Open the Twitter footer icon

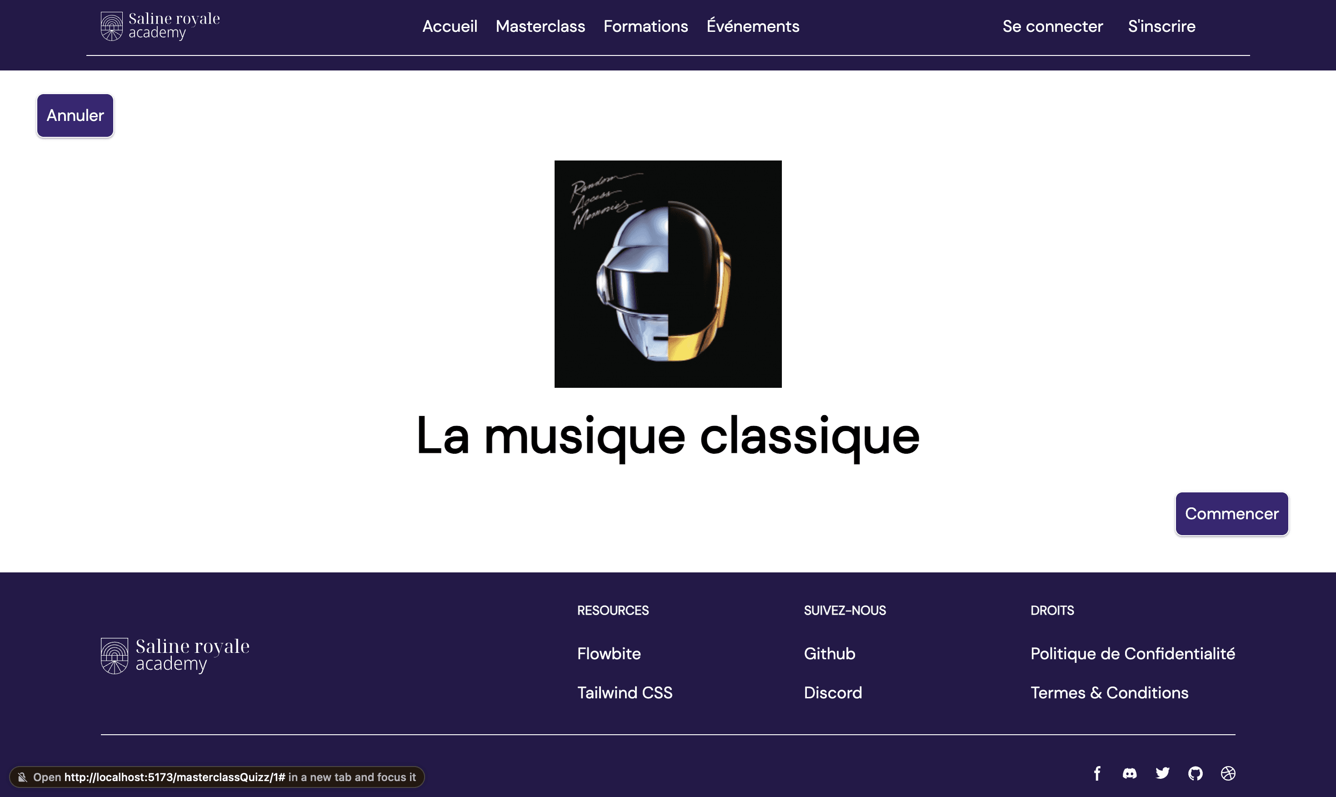[x=1162, y=773]
